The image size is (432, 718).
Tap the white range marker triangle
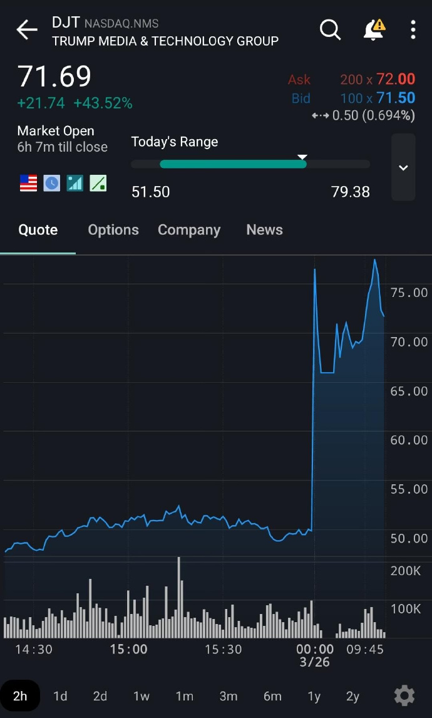[x=302, y=157]
